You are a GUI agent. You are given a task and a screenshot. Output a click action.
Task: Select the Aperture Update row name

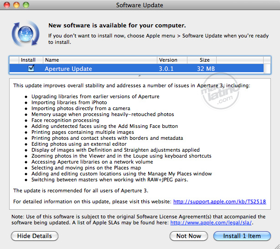click(x=68, y=69)
